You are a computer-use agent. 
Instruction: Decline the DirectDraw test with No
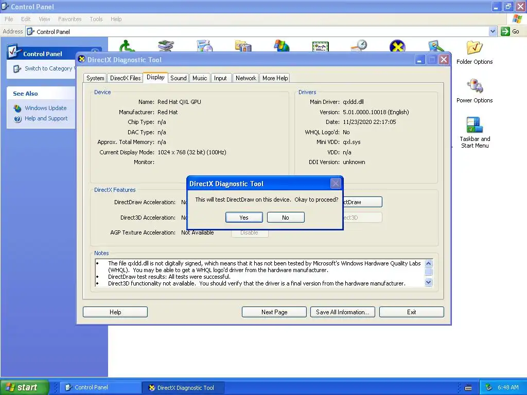click(x=286, y=218)
